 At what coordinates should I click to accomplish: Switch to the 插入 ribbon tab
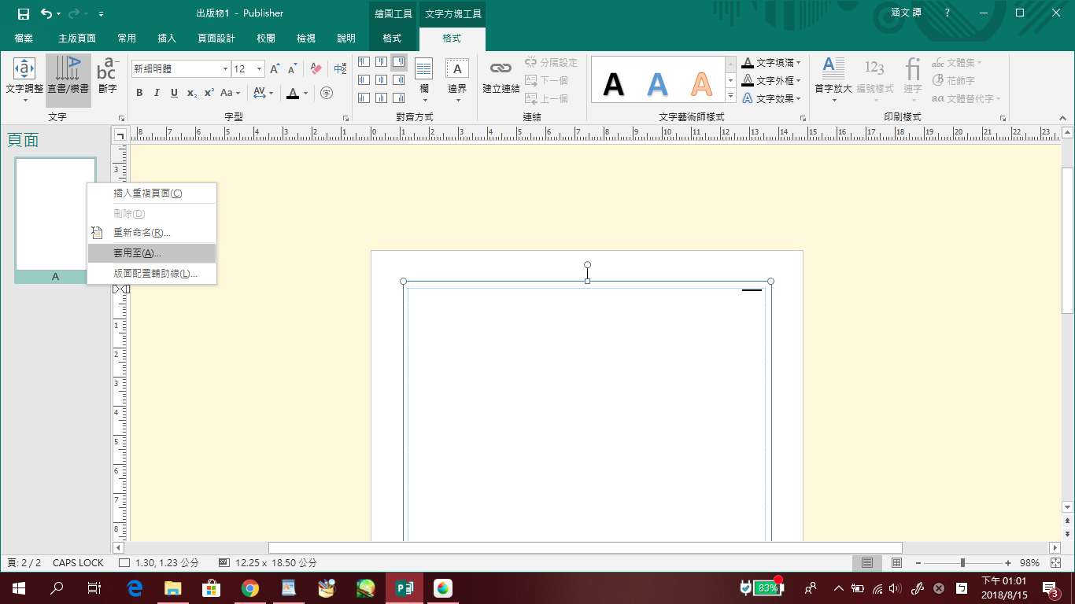[x=167, y=39]
